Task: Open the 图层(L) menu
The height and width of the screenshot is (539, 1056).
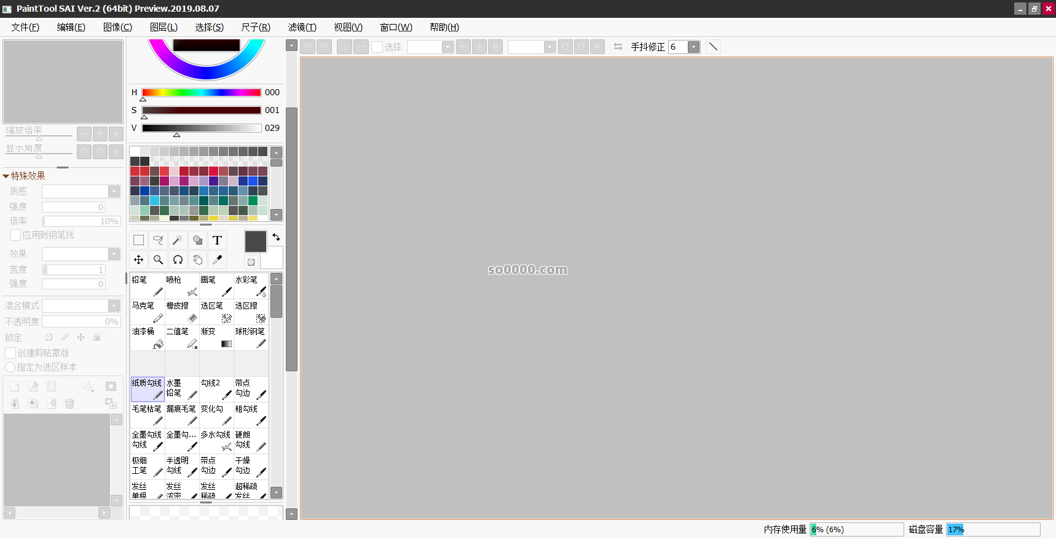Action: pyautogui.click(x=164, y=27)
